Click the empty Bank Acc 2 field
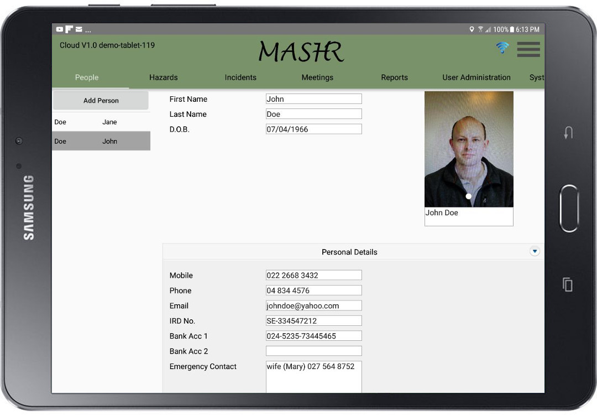597x415 pixels. coord(313,350)
